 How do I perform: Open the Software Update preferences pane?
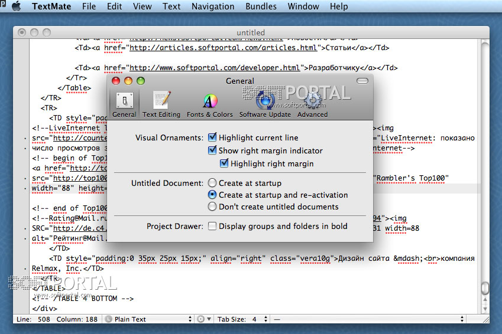tap(265, 105)
